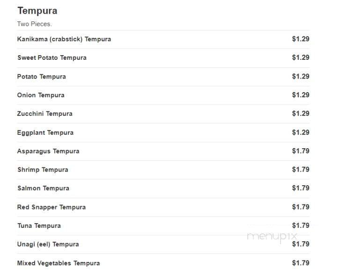Select Sweet Potato Tempura menu item
This screenshot has width=356, height=275.
[52, 58]
